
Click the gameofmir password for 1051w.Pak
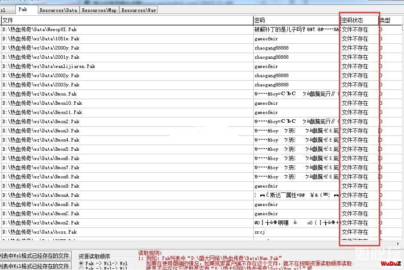point(266,39)
